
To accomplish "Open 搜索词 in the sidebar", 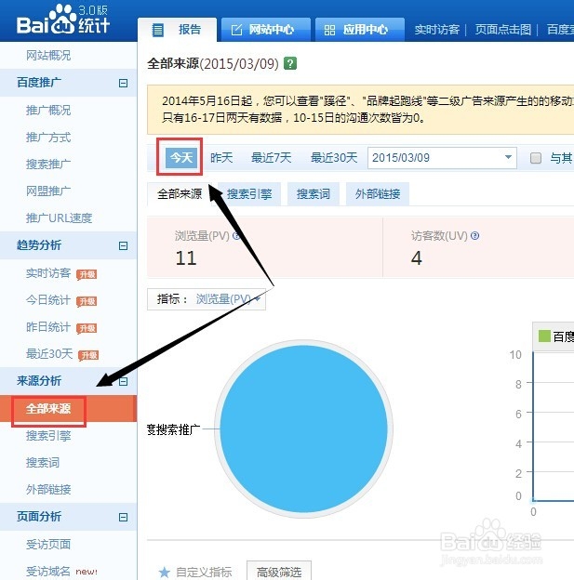I will pyautogui.click(x=43, y=463).
